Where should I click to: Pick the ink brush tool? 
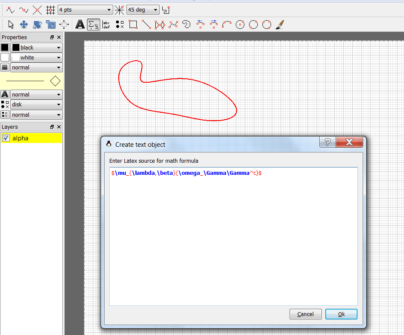[x=280, y=25]
